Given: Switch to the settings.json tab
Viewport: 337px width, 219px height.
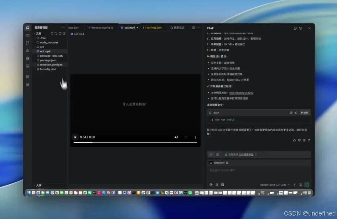Looking at the screenshot, I should [153, 28].
